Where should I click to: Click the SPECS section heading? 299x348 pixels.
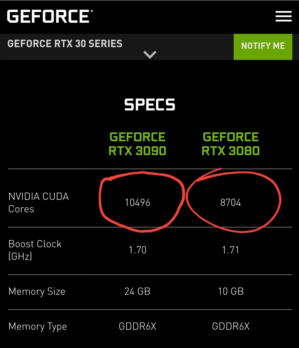coord(150,105)
